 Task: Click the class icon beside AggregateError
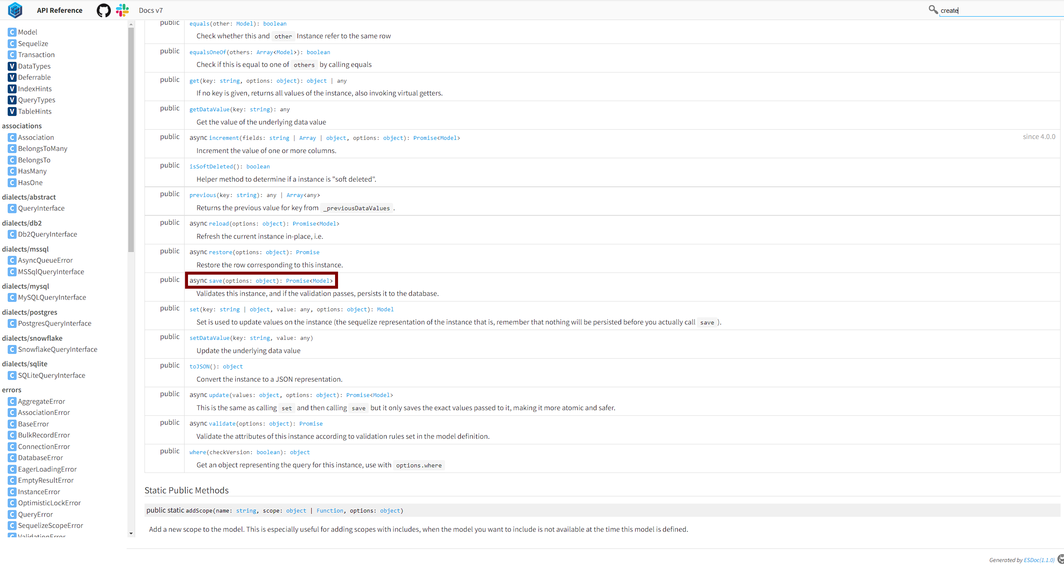[12, 401]
